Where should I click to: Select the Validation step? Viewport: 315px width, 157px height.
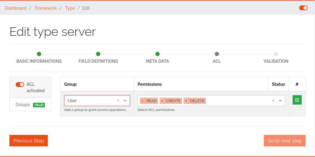(276, 58)
